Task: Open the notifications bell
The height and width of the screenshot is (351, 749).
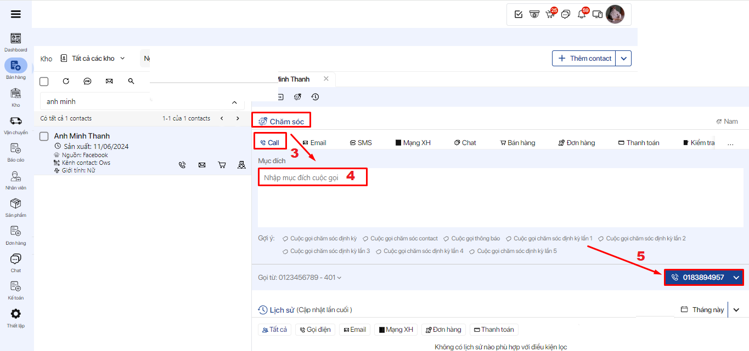Action: tap(582, 14)
